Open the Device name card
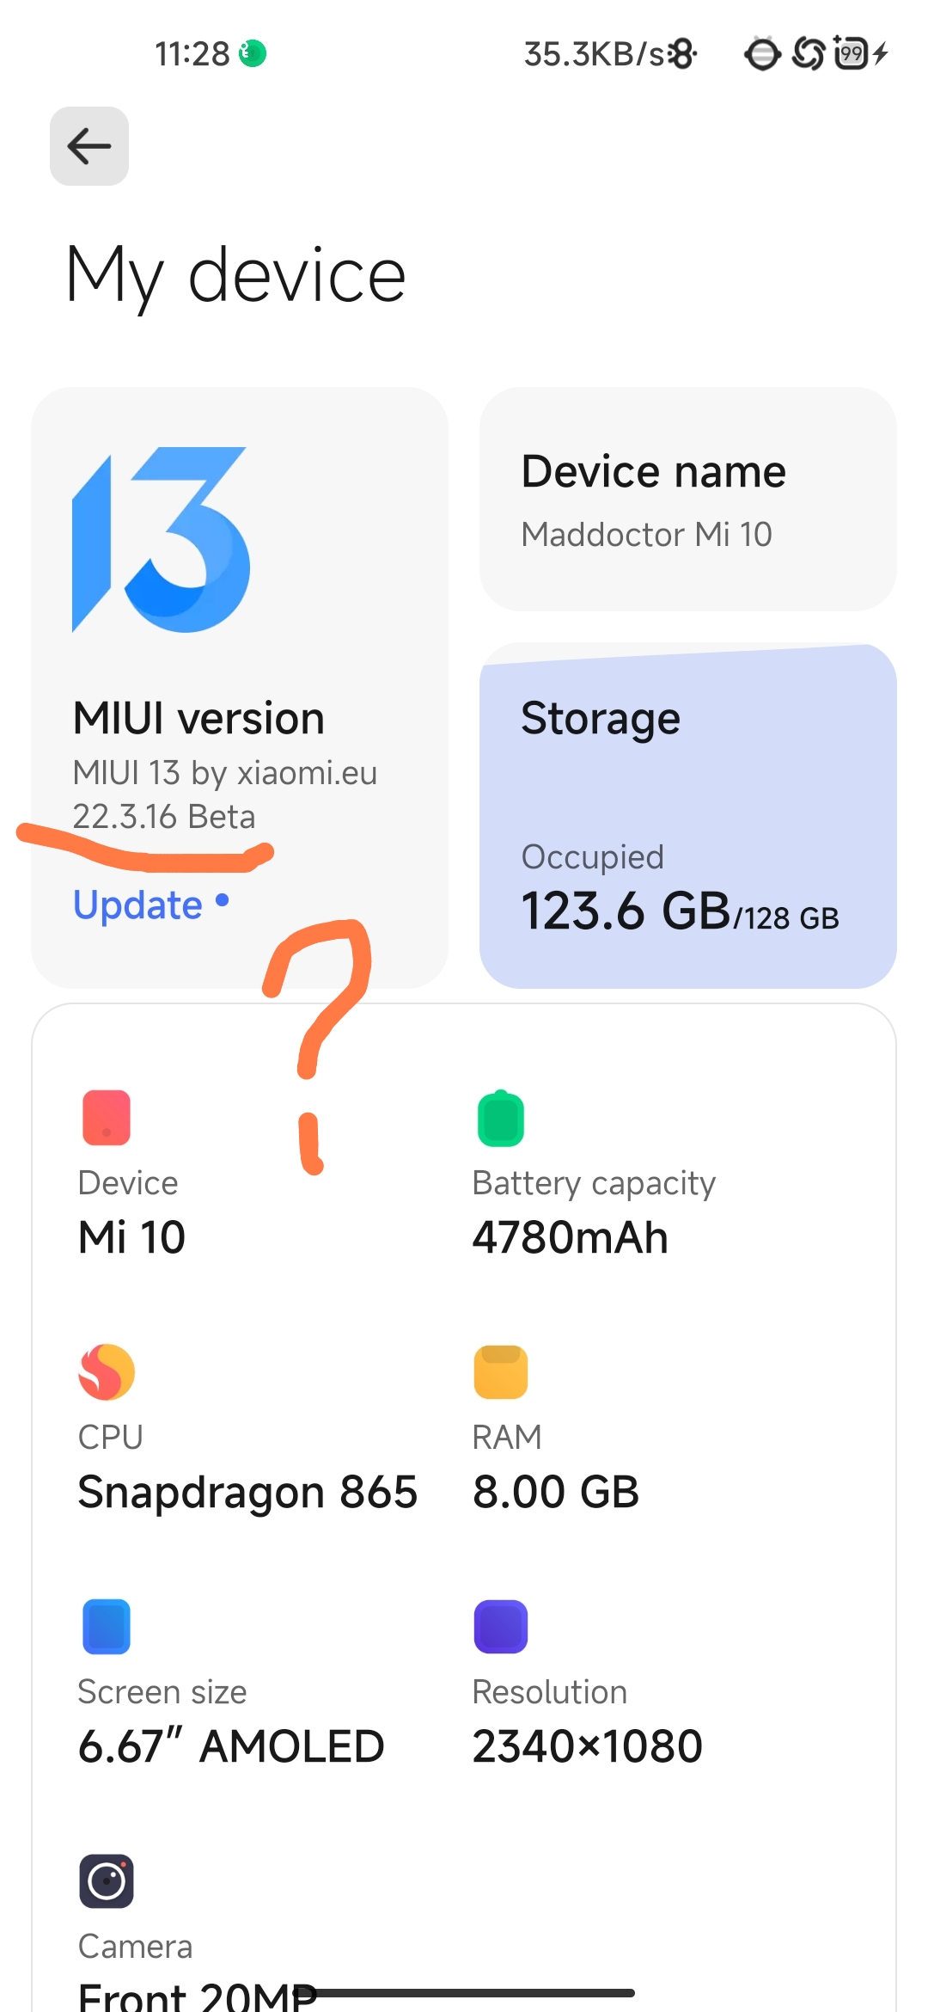Screen dimensions: 928x2012 (x=688, y=499)
